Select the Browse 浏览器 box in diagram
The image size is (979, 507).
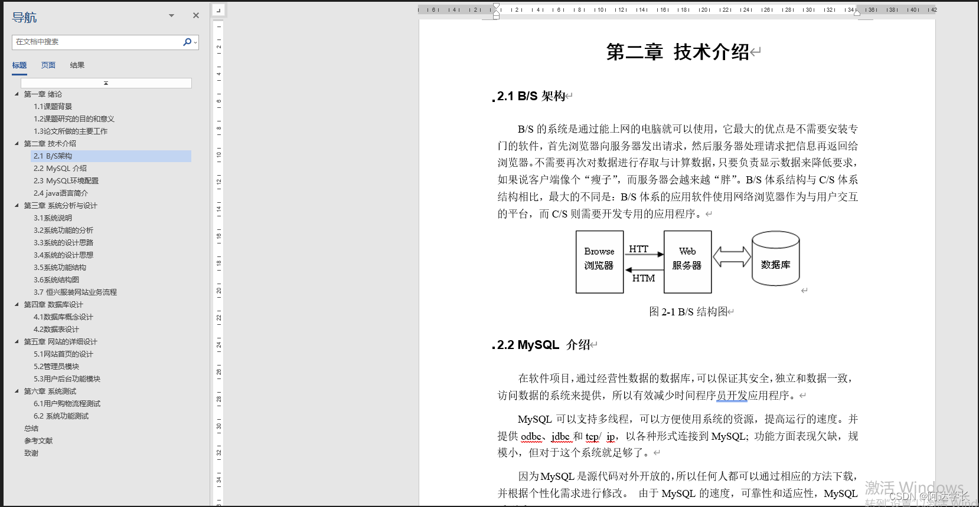click(599, 262)
